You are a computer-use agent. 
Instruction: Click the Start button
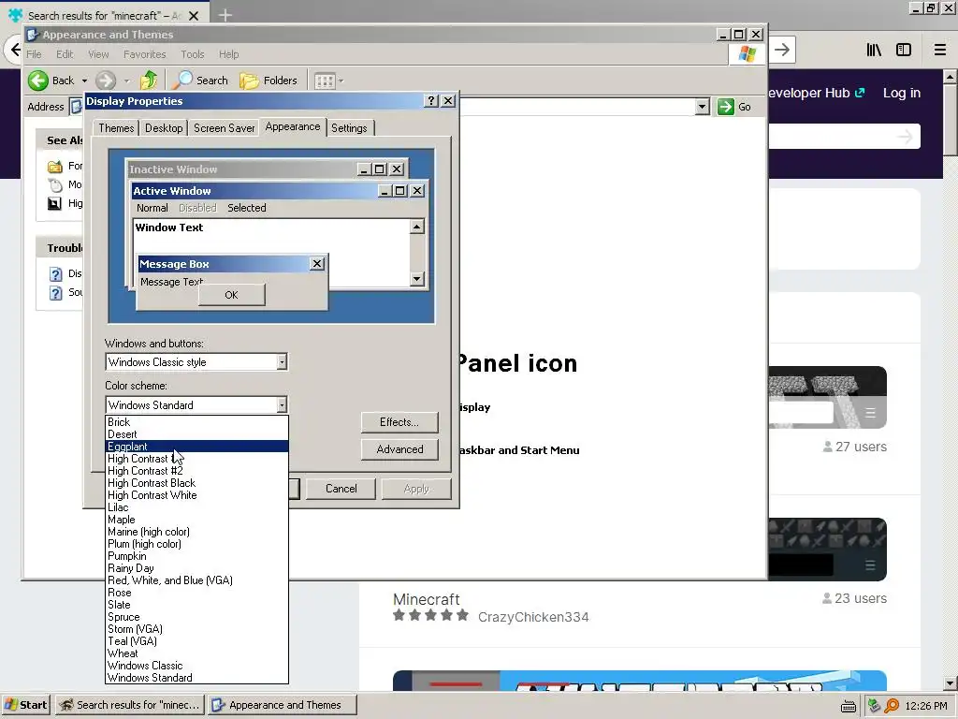click(26, 705)
